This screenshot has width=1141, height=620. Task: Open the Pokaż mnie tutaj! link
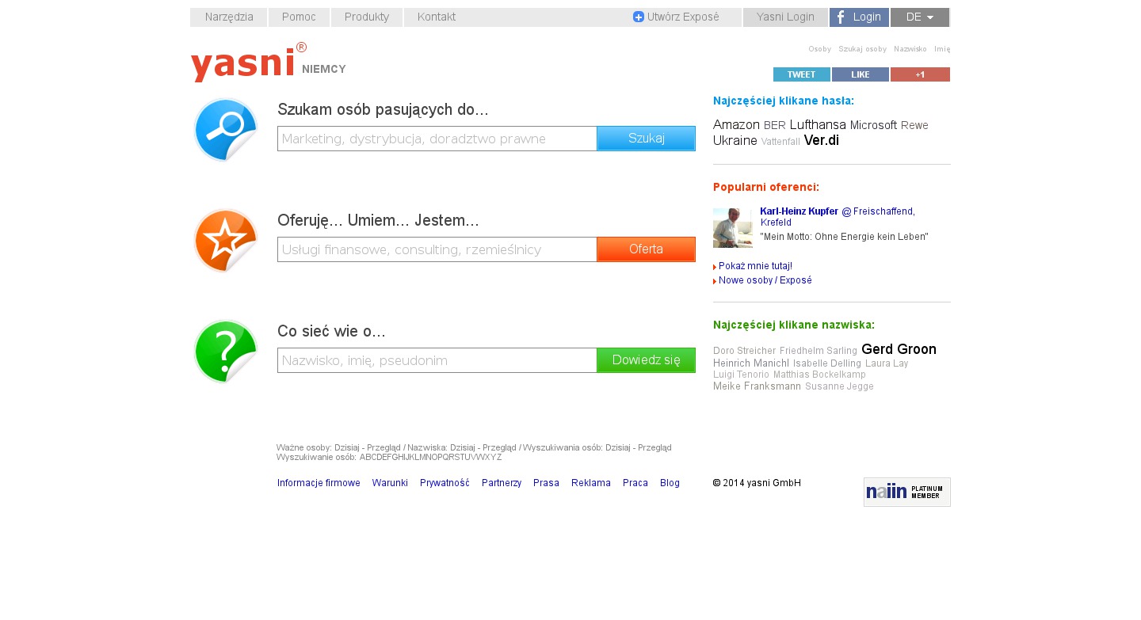755,266
